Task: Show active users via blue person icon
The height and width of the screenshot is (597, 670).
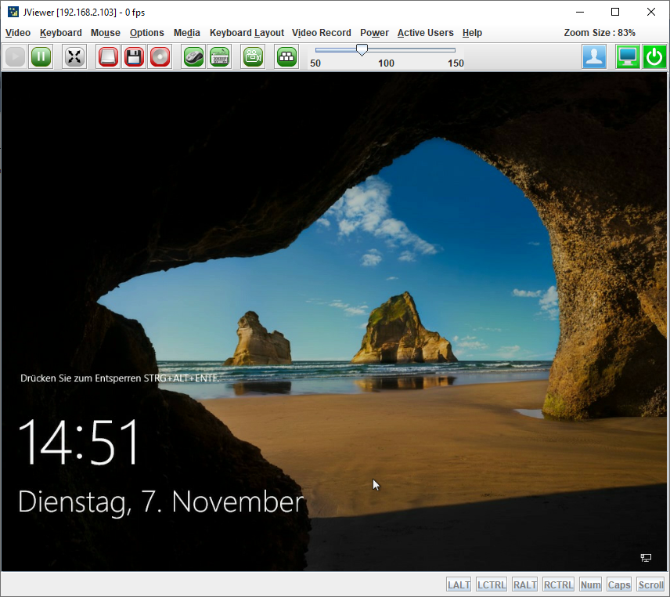Action: click(594, 56)
